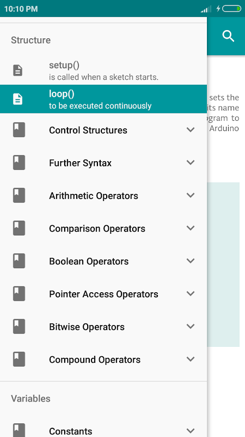Screen dimensions: 245x437
Task: Click the Constants book icon
Action: point(19,430)
